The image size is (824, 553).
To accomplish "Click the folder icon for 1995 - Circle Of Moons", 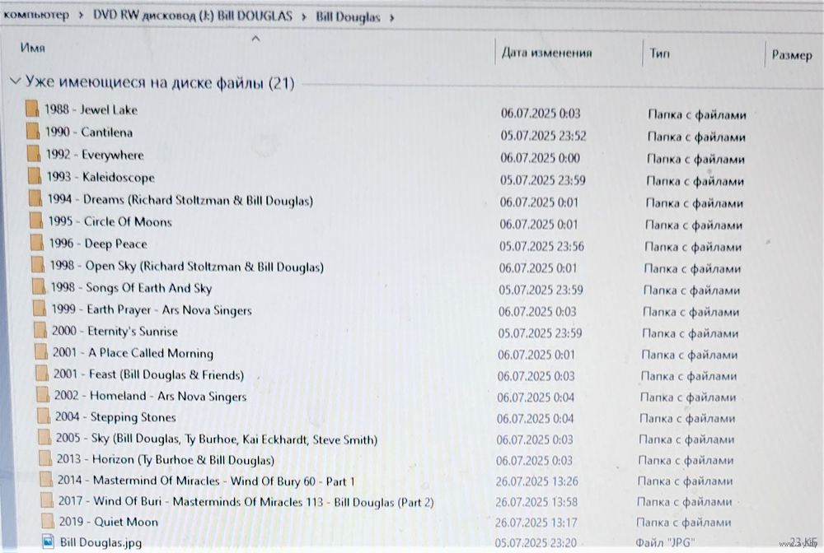I will point(35,221).
